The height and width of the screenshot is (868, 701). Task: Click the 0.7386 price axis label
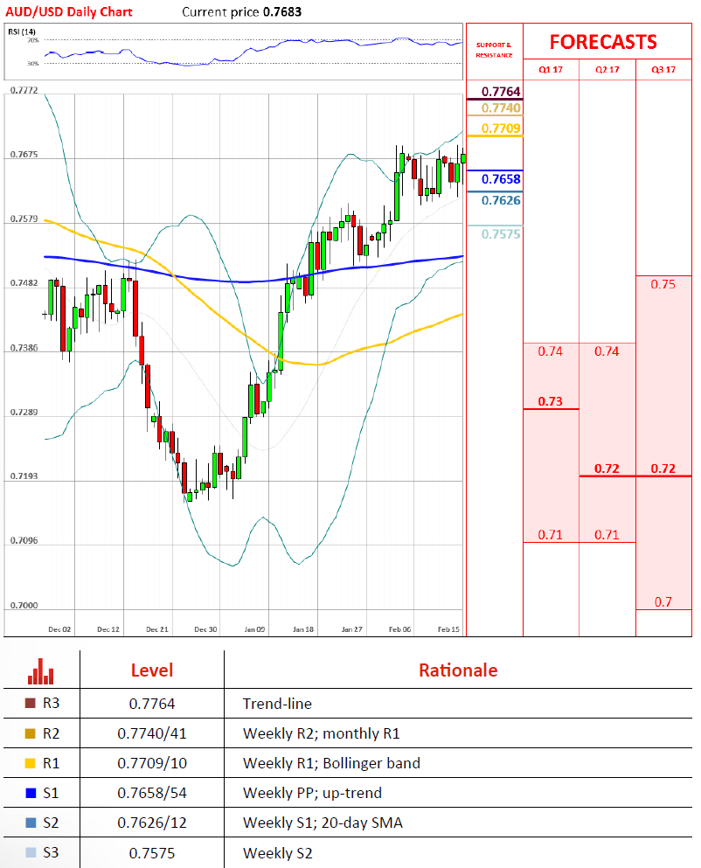click(24, 348)
